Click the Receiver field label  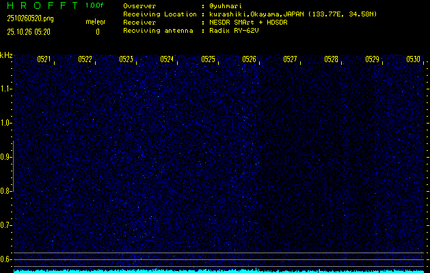139,23
